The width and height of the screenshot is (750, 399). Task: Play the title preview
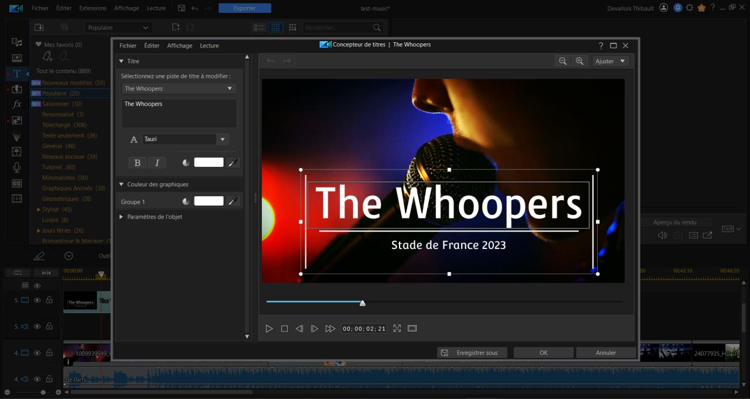point(269,329)
